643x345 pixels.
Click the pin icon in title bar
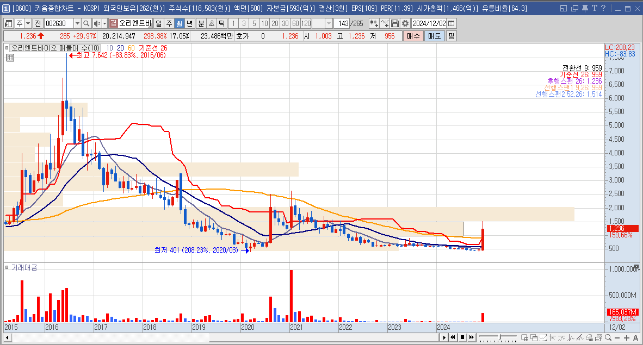585,8
